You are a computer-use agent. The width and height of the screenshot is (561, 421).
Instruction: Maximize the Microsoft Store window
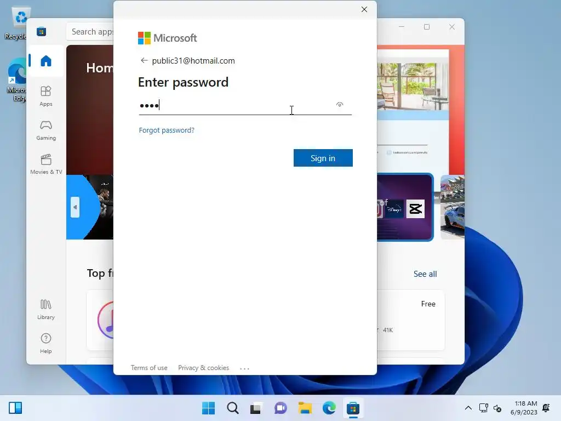pyautogui.click(x=426, y=27)
